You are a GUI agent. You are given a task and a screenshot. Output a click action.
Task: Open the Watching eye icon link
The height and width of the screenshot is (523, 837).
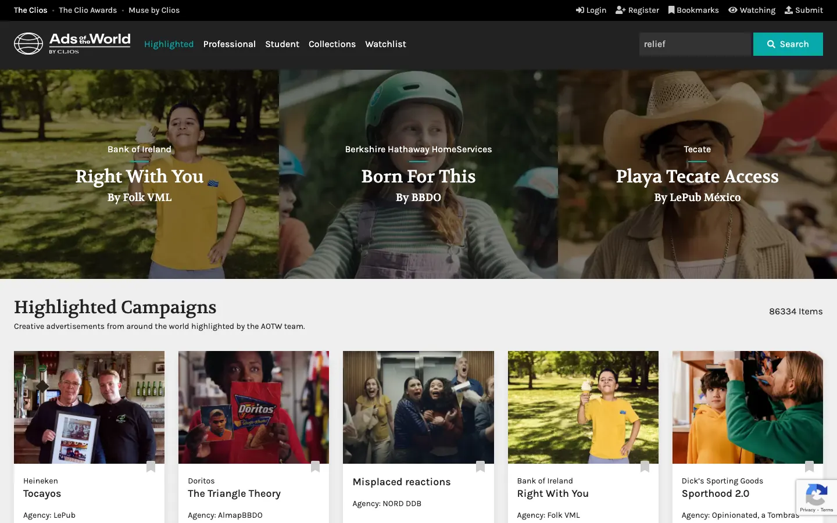coord(752,10)
